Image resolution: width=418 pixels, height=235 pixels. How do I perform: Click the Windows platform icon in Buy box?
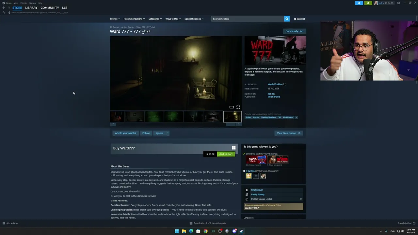tap(233, 148)
